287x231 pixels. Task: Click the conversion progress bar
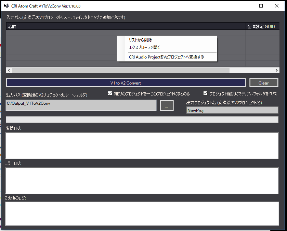[x=142, y=119]
